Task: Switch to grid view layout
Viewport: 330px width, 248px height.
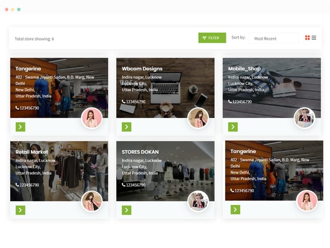Action: [x=307, y=37]
